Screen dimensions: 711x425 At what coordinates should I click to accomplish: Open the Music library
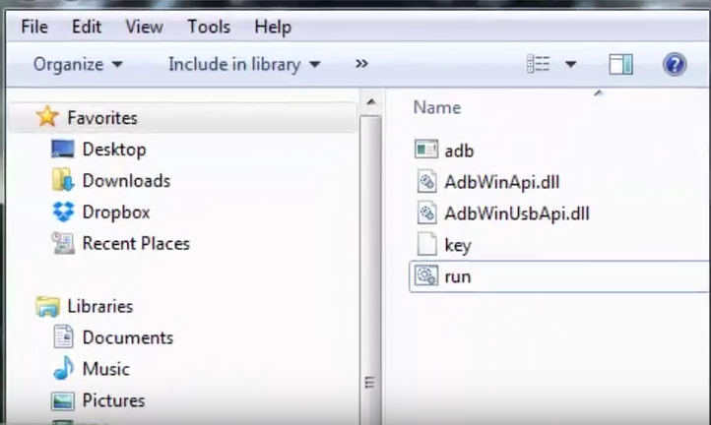pyautogui.click(x=105, y=369)
